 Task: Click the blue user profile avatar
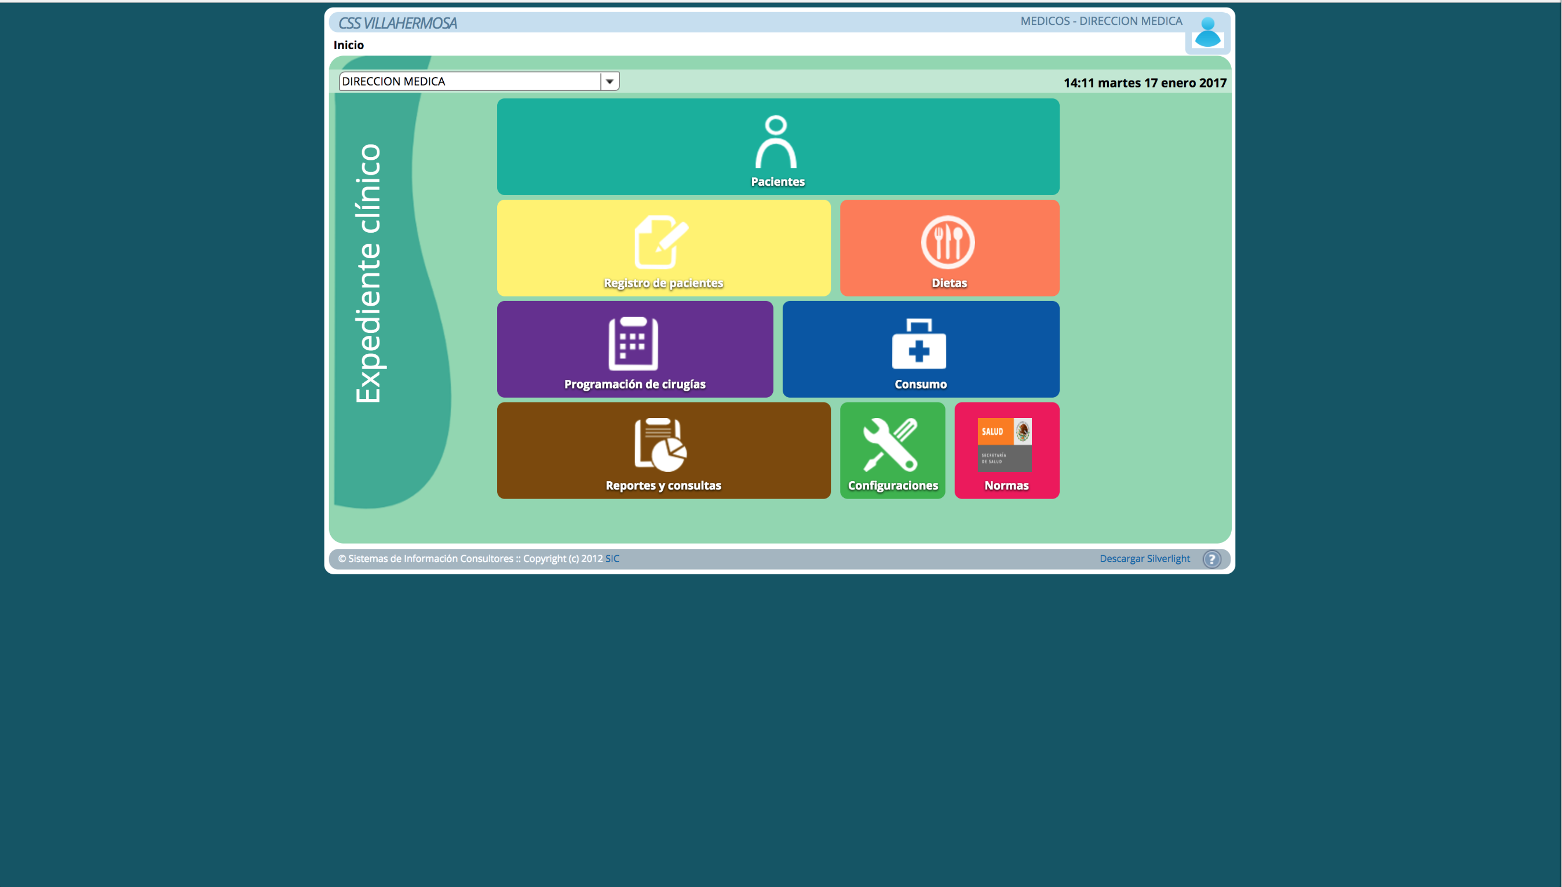(1207, 33)
